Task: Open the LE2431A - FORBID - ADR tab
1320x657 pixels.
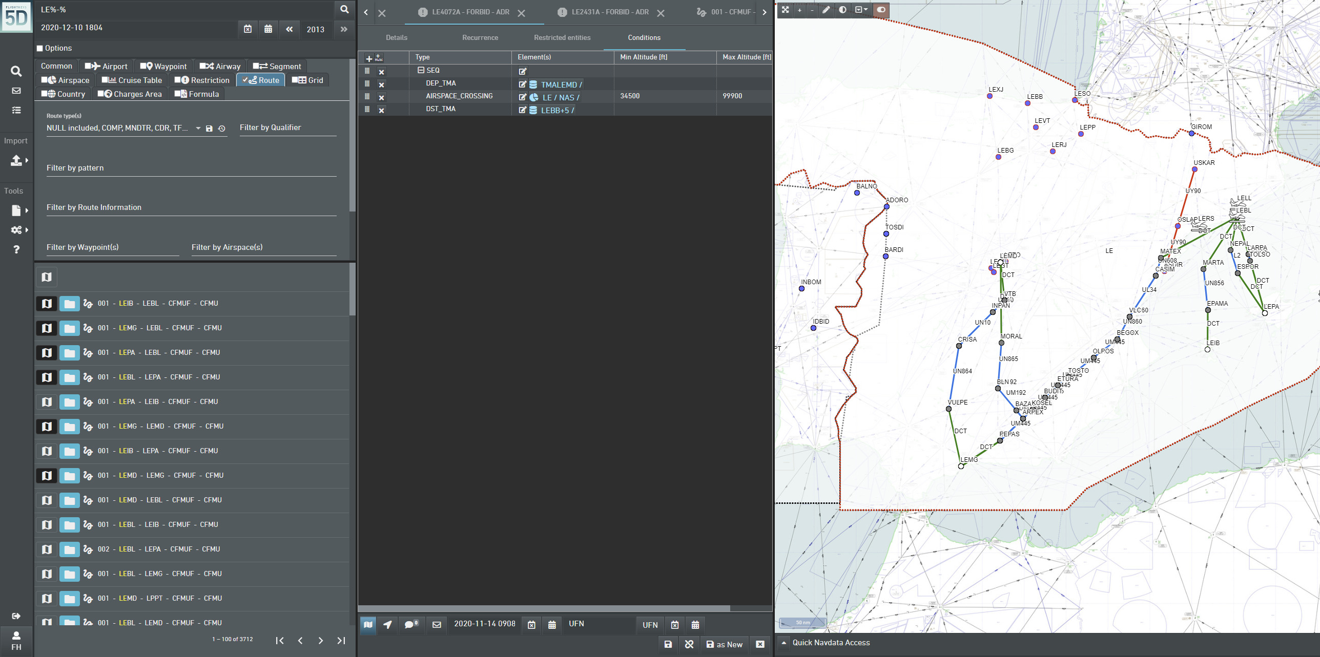Action: pyautogui.click(x=609, y=12)
